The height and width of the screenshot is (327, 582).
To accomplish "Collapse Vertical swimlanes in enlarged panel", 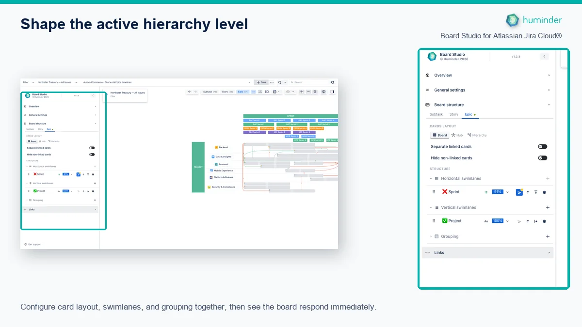I will pos(431,207).
